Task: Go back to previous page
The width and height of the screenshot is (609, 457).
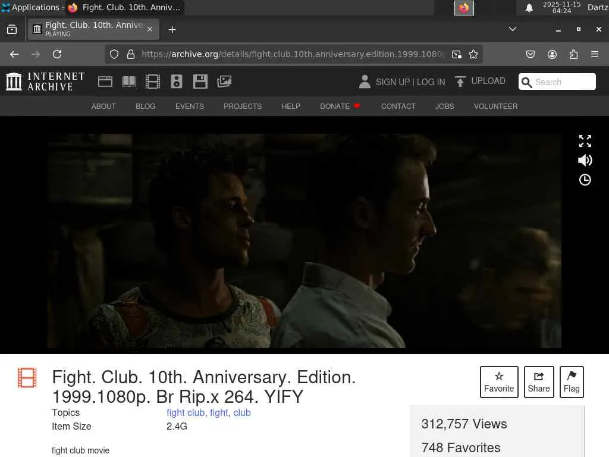Action: coord(14,54)
